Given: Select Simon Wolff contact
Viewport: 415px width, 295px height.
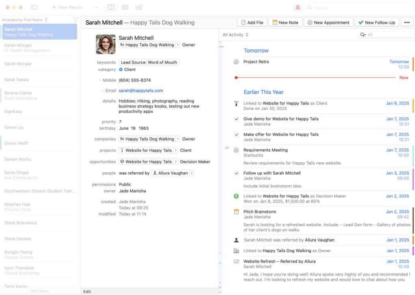Looking at the screenshot, I should (40, 143).
